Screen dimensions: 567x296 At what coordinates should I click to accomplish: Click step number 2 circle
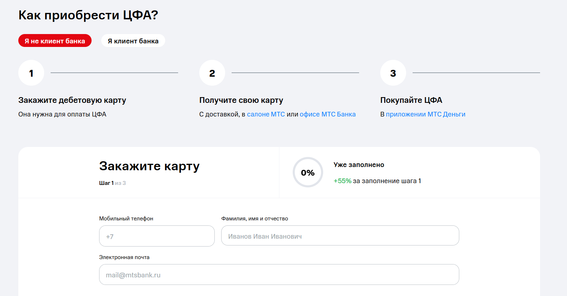(x=212, y=73)
